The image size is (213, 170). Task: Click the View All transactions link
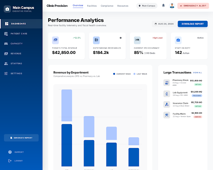pyautogui.click(x=197, y=73)
